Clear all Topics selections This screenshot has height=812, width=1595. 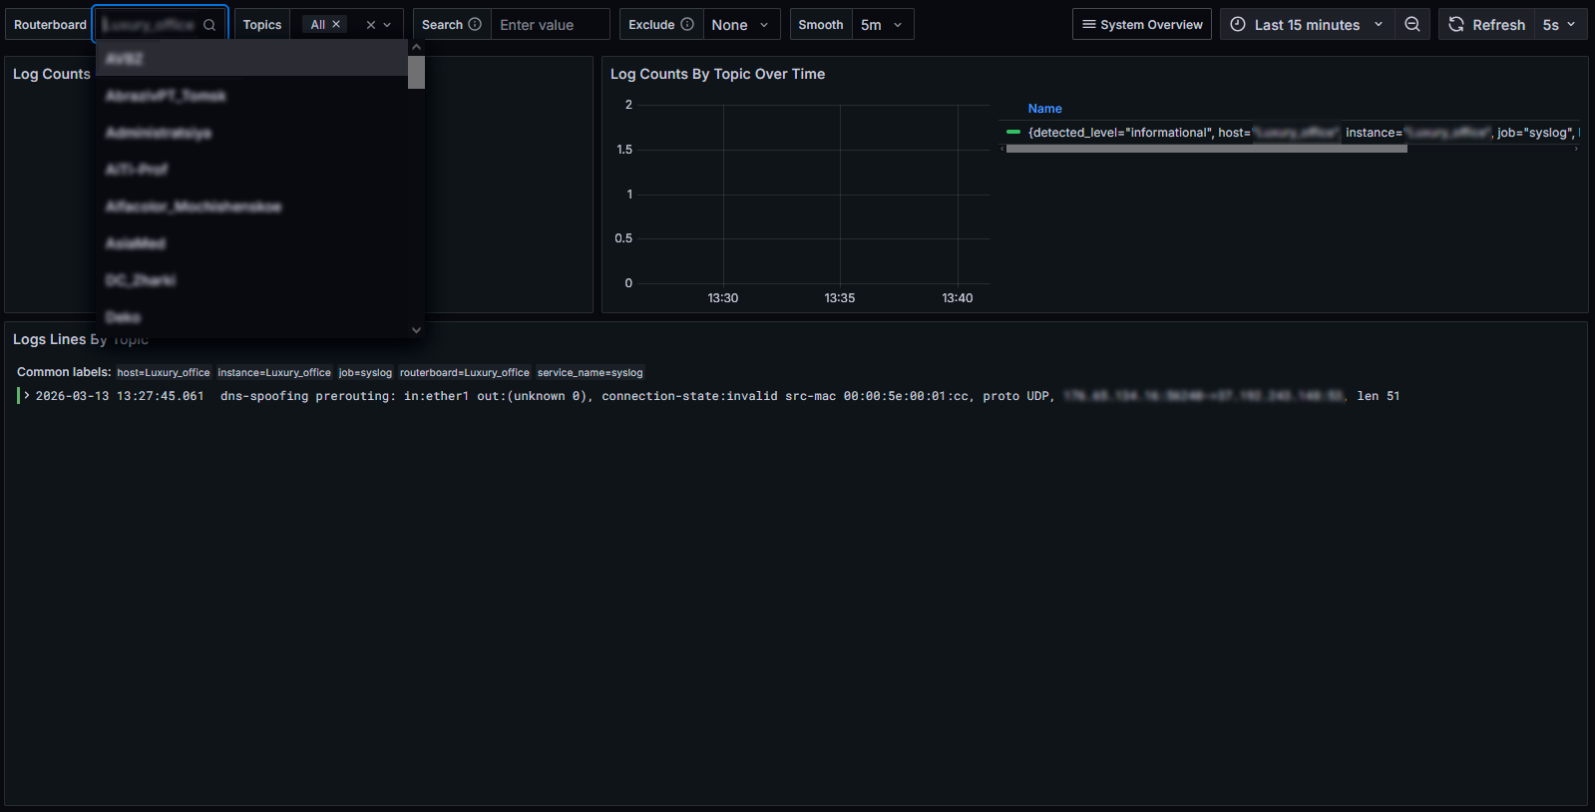click(x=370, y=25)
